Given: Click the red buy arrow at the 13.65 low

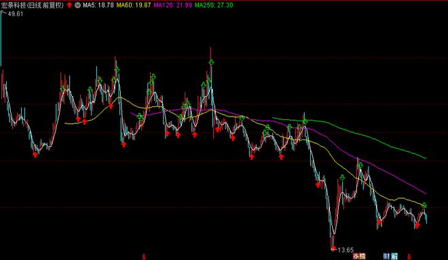Looking at the screenshot, I should pyautogui.click(x=333, y=248).
